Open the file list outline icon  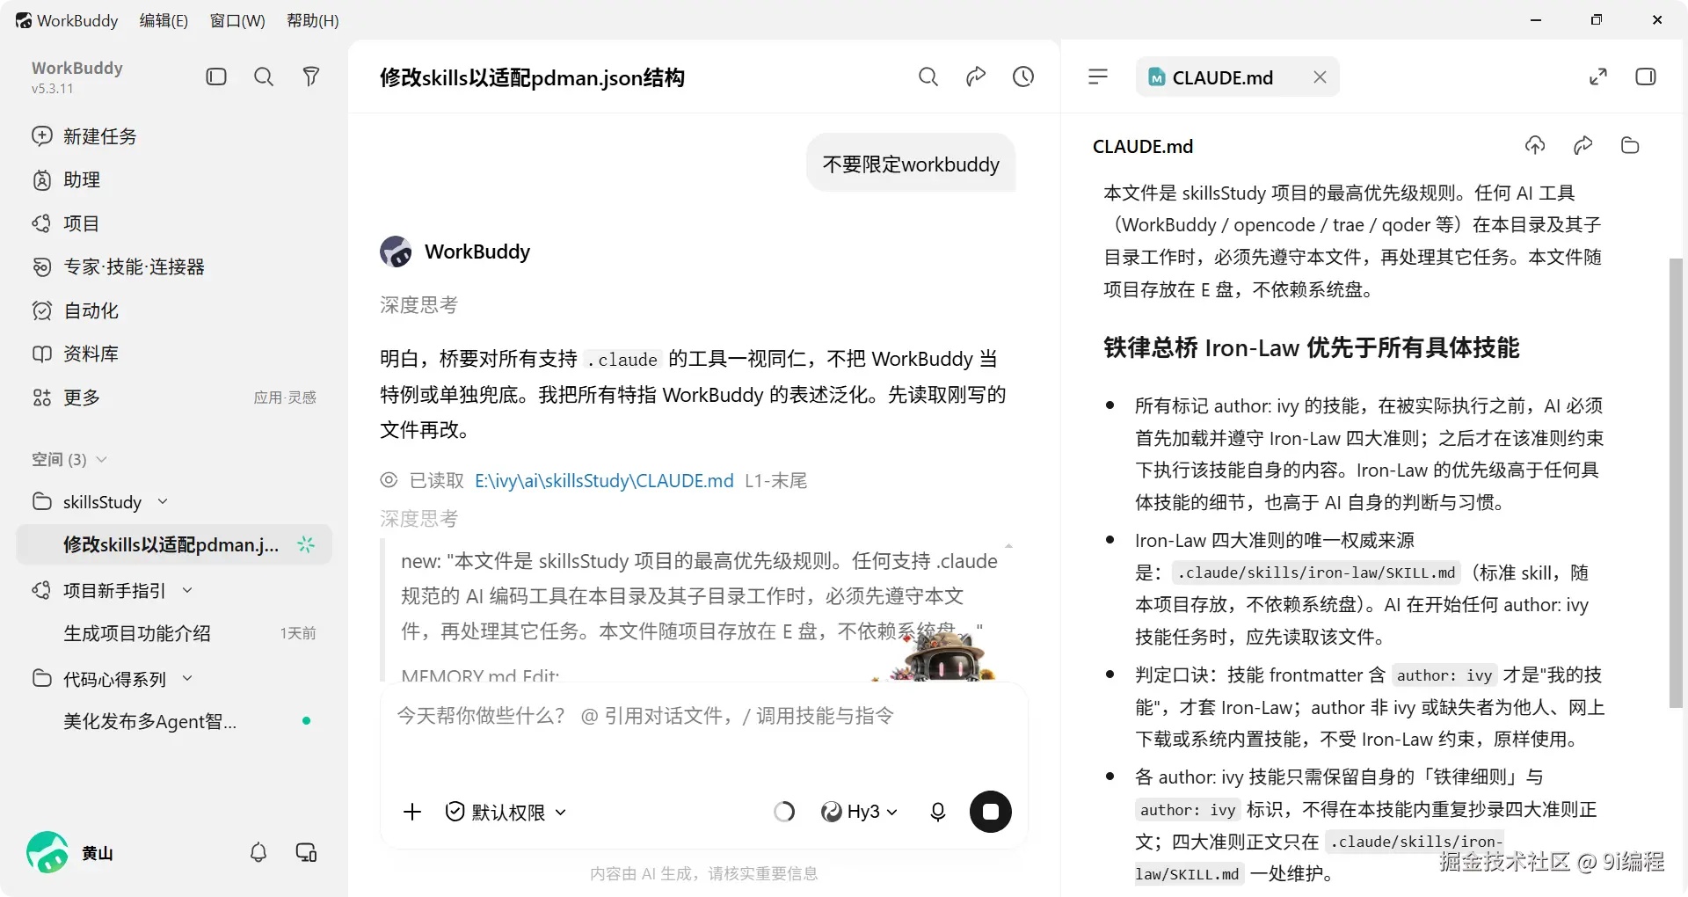pos(1098,77)
